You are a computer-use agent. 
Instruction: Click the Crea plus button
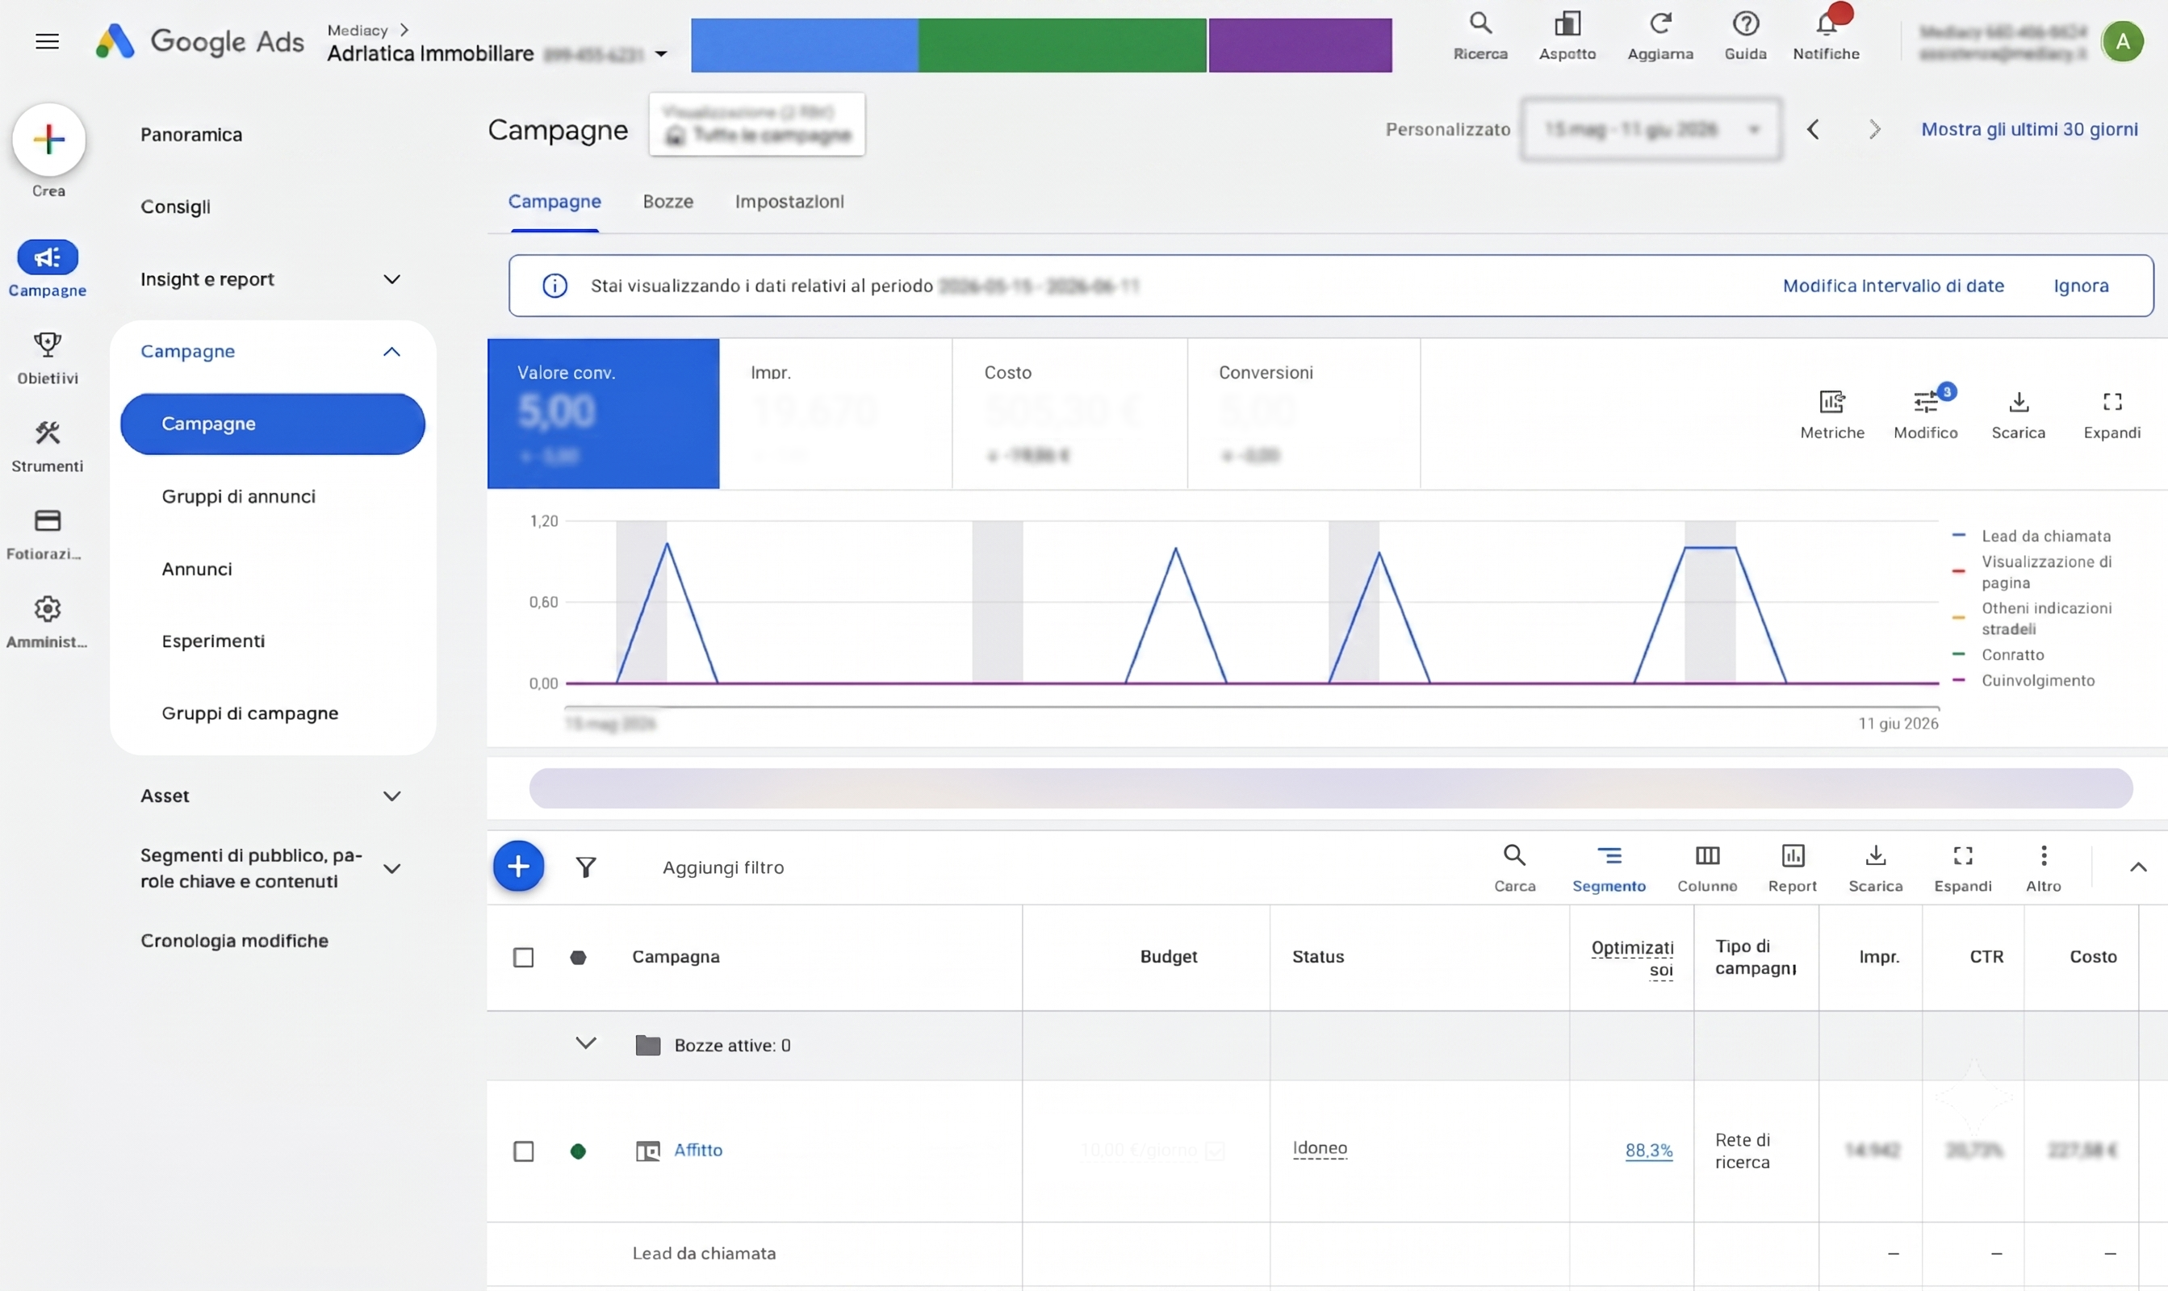click(x=48, y=140)
